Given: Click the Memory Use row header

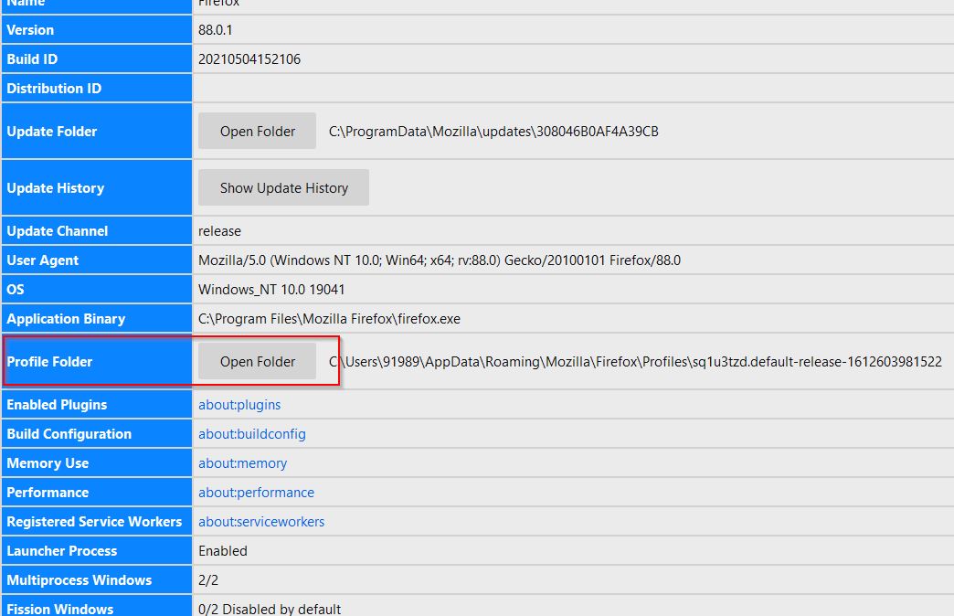Looking at the screenshot, I should point(97,462).
